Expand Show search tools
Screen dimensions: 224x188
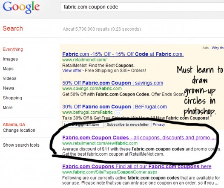(21, 145)
